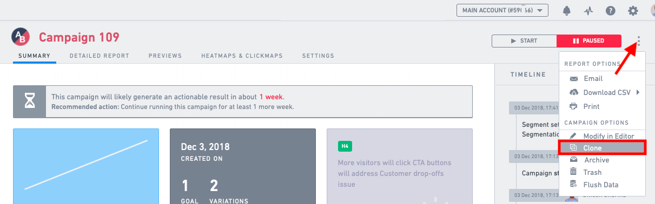Open the Heatmaps & Clickmaps tab

pyautogui.click(x=242, y=56)
